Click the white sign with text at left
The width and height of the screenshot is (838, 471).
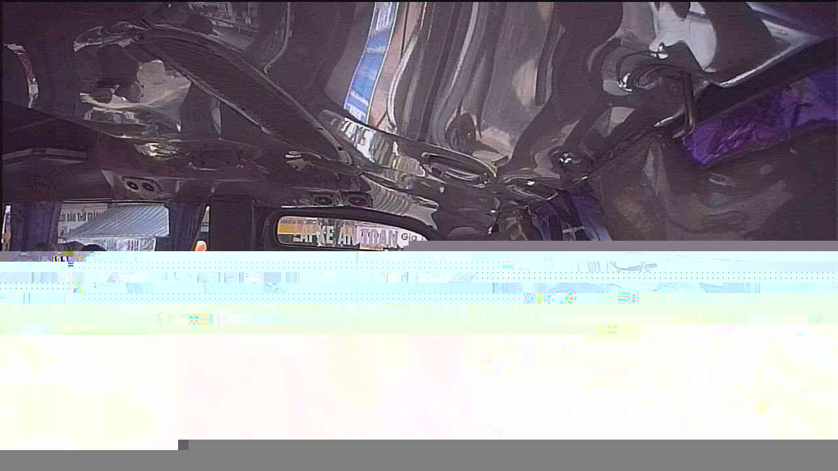point(77,217)
